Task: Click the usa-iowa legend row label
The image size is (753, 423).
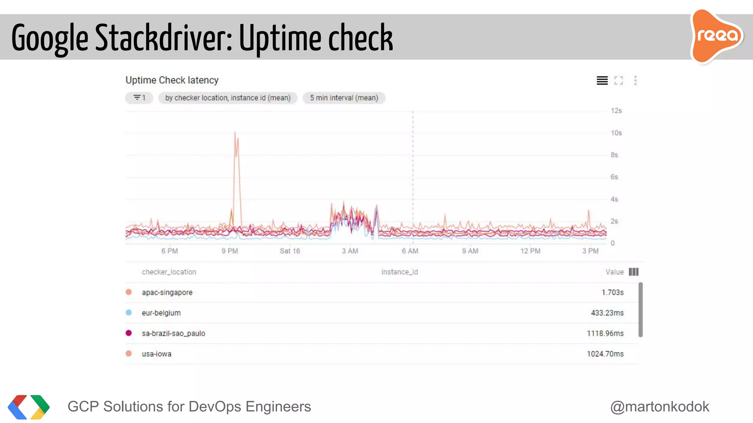Action: click(x=156, y=354)
